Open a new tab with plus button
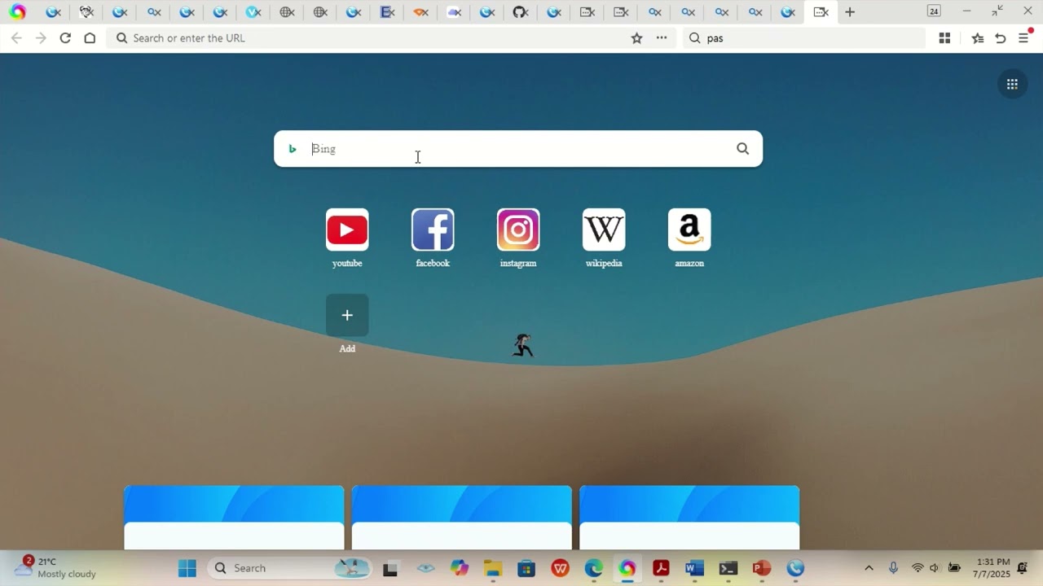 (850, 12)
